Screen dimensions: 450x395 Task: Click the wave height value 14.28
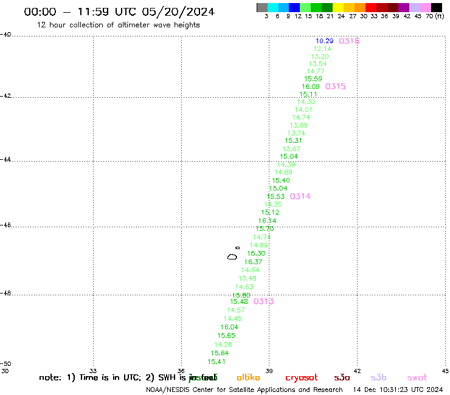pos(223,345)
